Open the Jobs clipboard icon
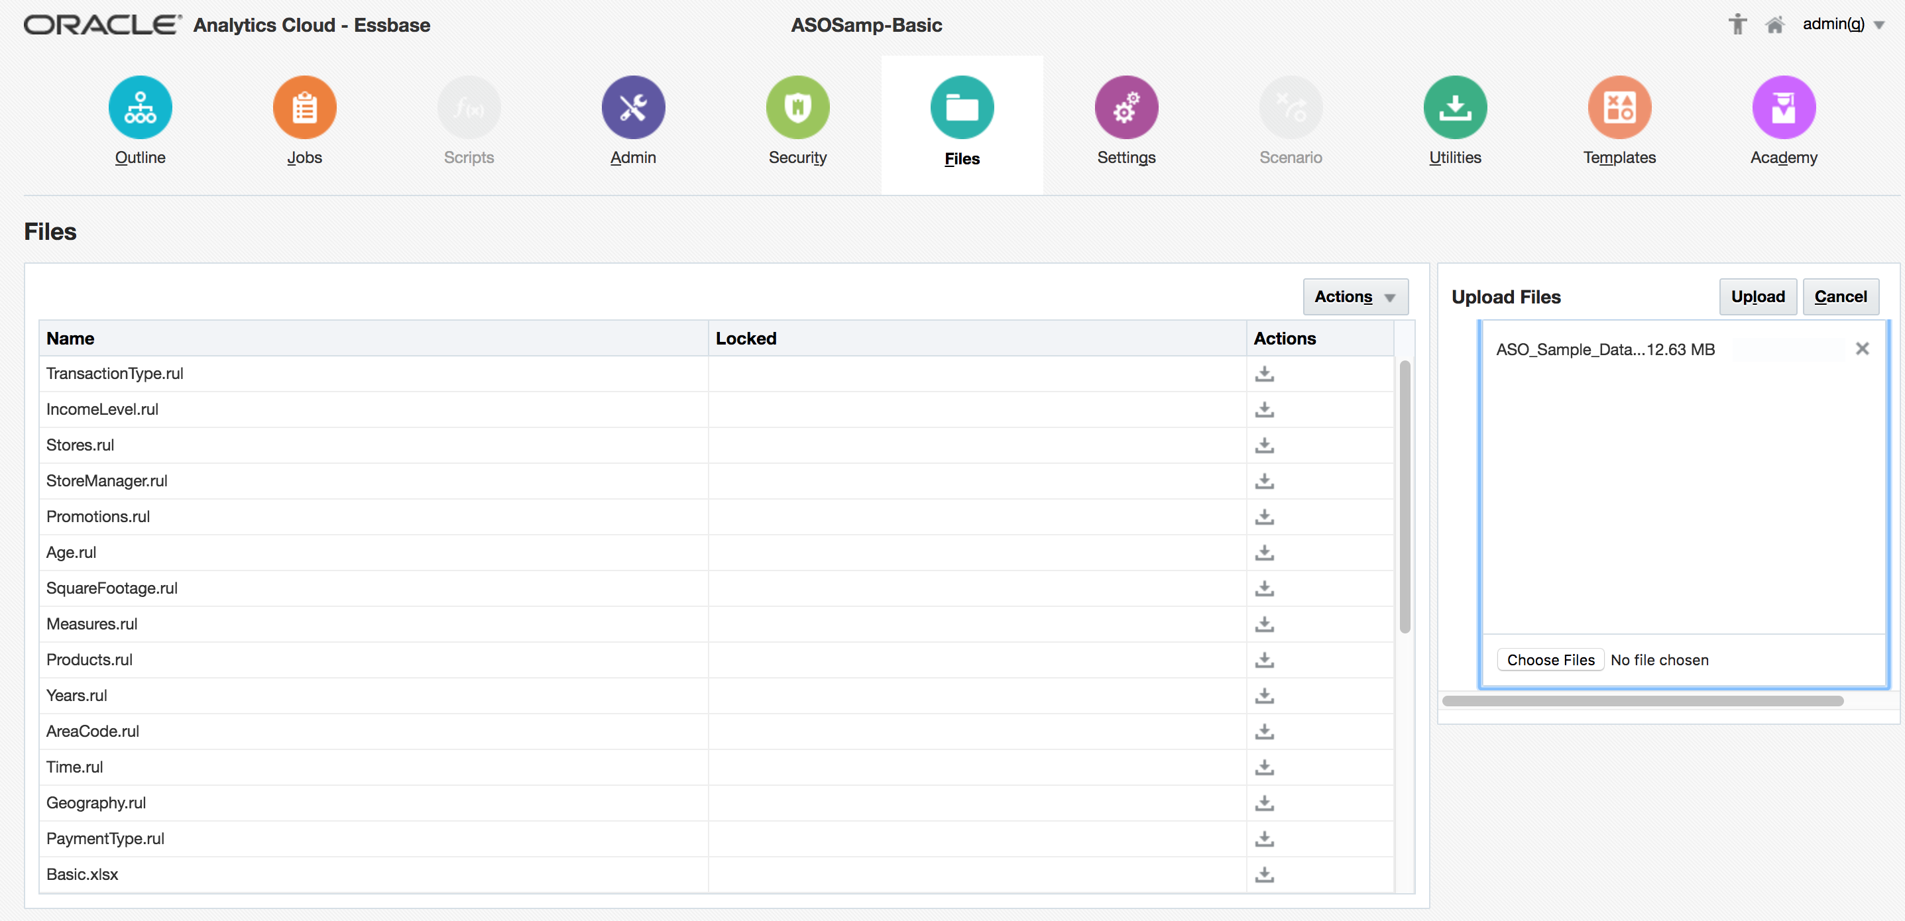Screen dimensions: 1905x921 pos(304,108)
